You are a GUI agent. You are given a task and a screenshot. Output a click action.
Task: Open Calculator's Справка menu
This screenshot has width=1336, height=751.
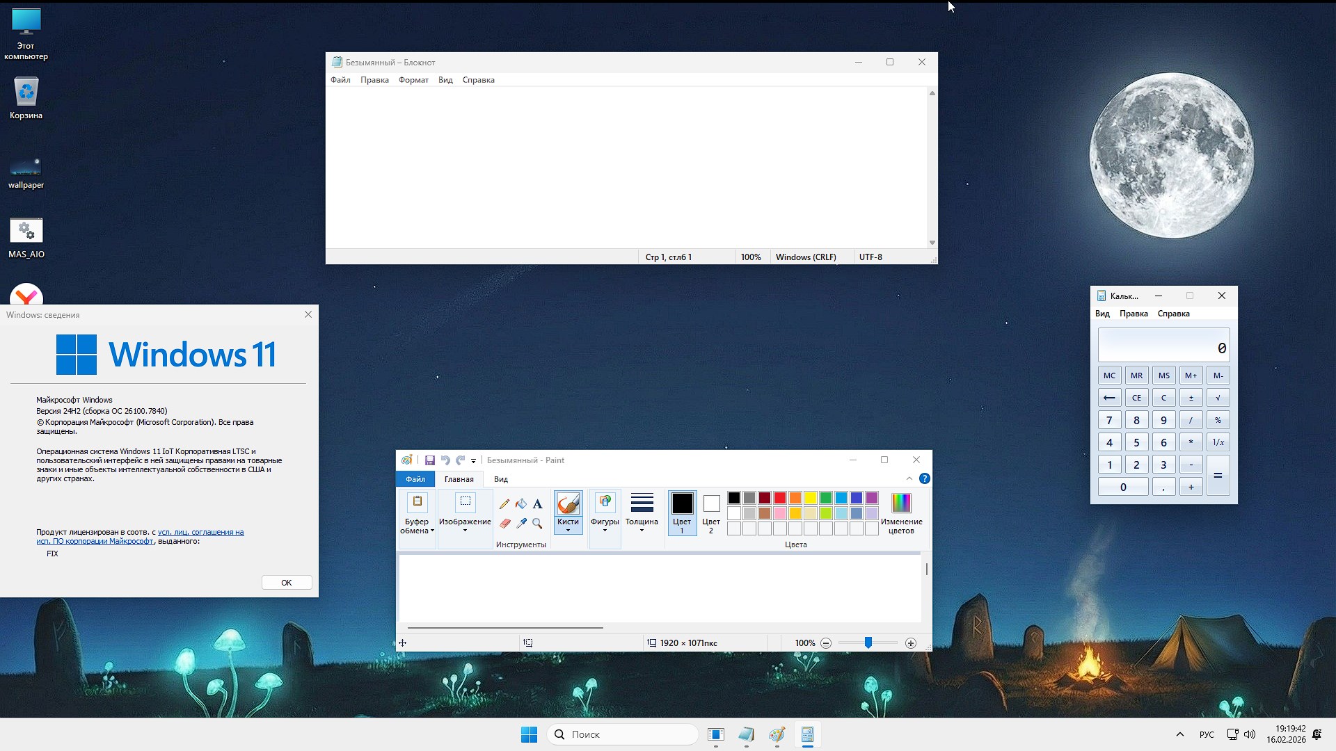point(1173,314)
